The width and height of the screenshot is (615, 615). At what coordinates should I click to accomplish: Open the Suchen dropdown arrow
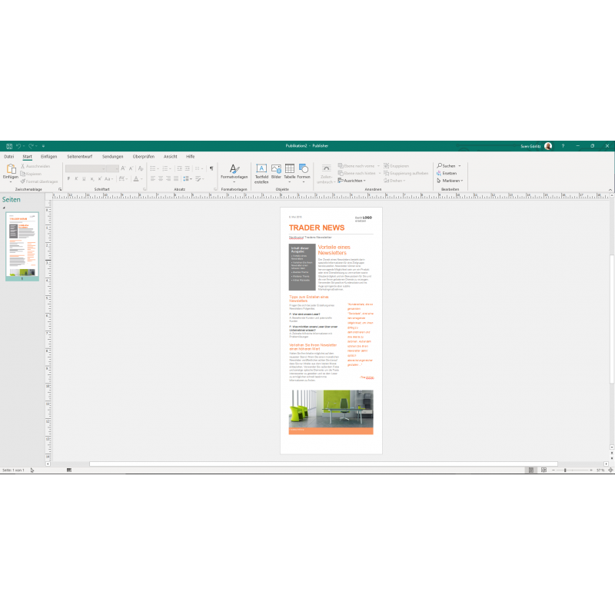tap(460, 166)
